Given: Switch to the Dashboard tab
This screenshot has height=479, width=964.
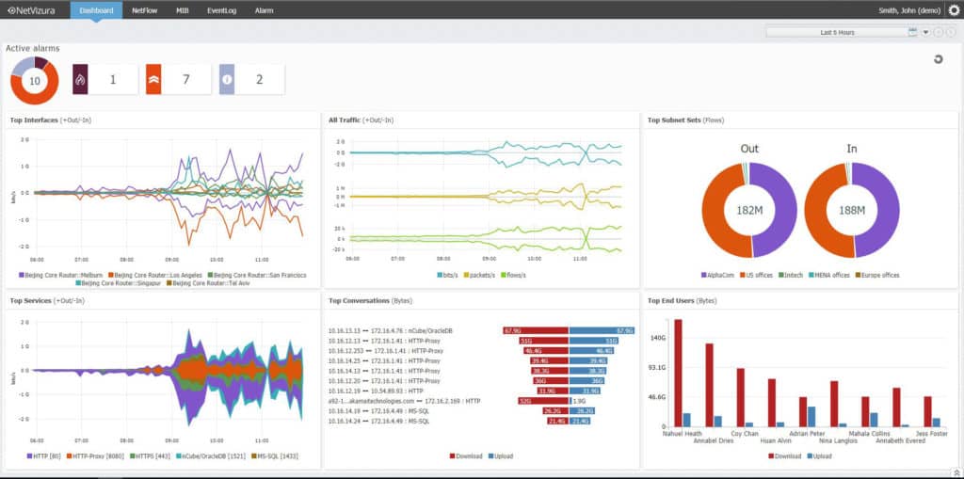Looking at the screenshot, I should point(96,10).
